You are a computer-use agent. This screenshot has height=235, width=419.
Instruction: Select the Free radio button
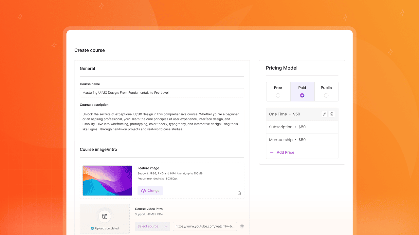[278, 95]
